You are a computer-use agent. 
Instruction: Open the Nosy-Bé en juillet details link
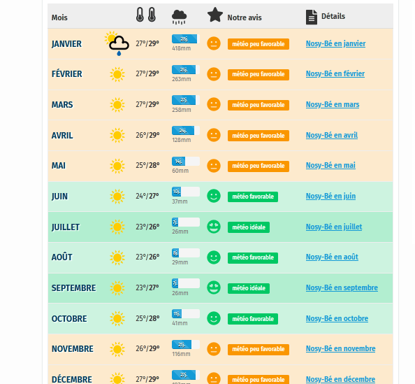pyautogui.click(x=334, y=227)
